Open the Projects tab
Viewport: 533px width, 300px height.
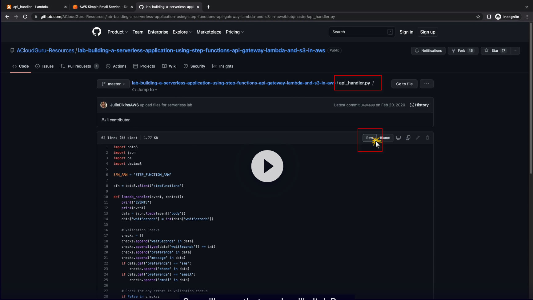(x=144, y=66)
